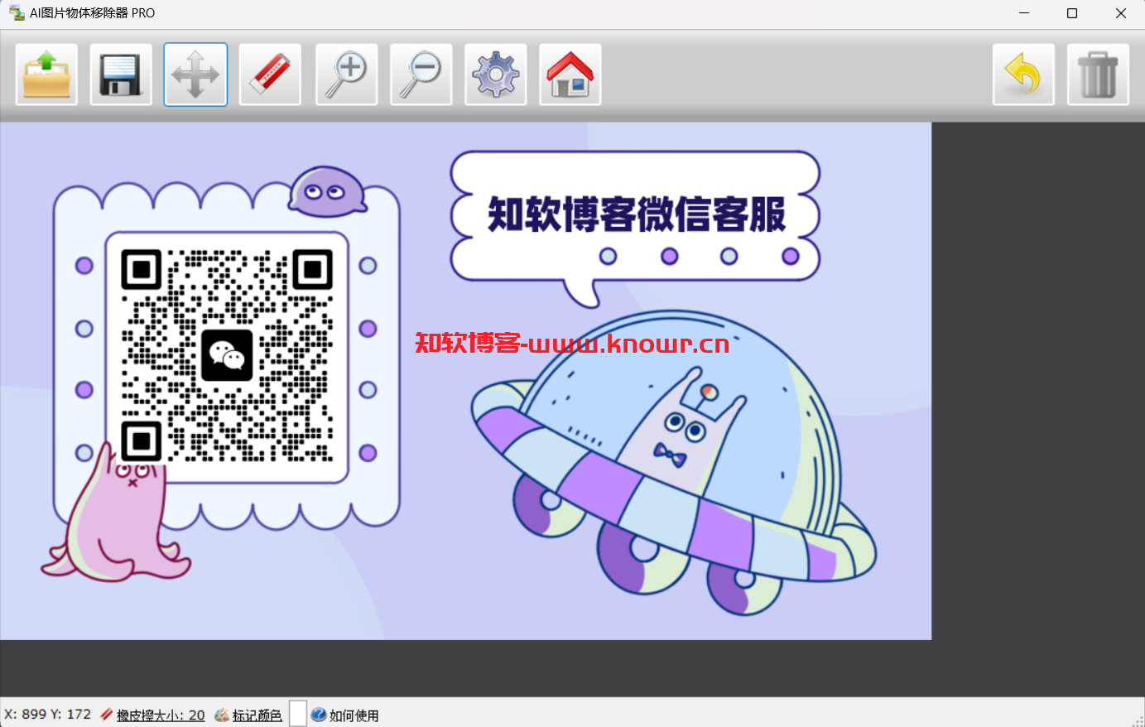Adjust eraser size link '橡皮擦大小: 20'

pos(161,715)
